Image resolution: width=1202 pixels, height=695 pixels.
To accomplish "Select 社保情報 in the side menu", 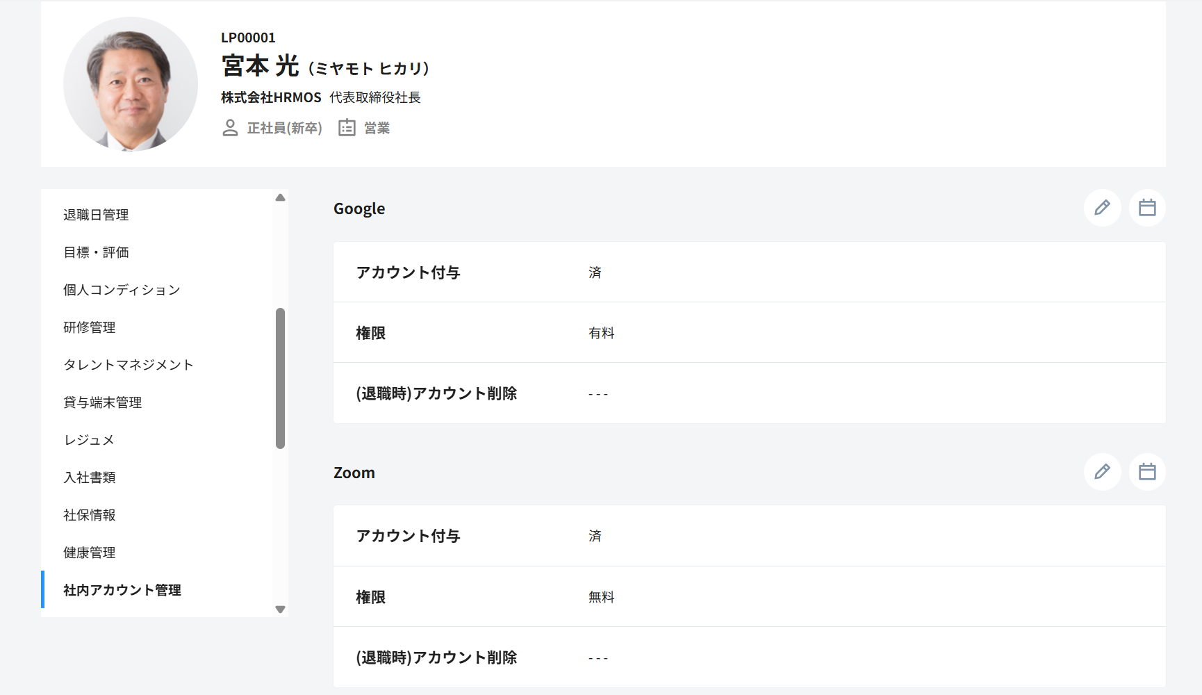I will pyautogui.click(x=90, y=515).
